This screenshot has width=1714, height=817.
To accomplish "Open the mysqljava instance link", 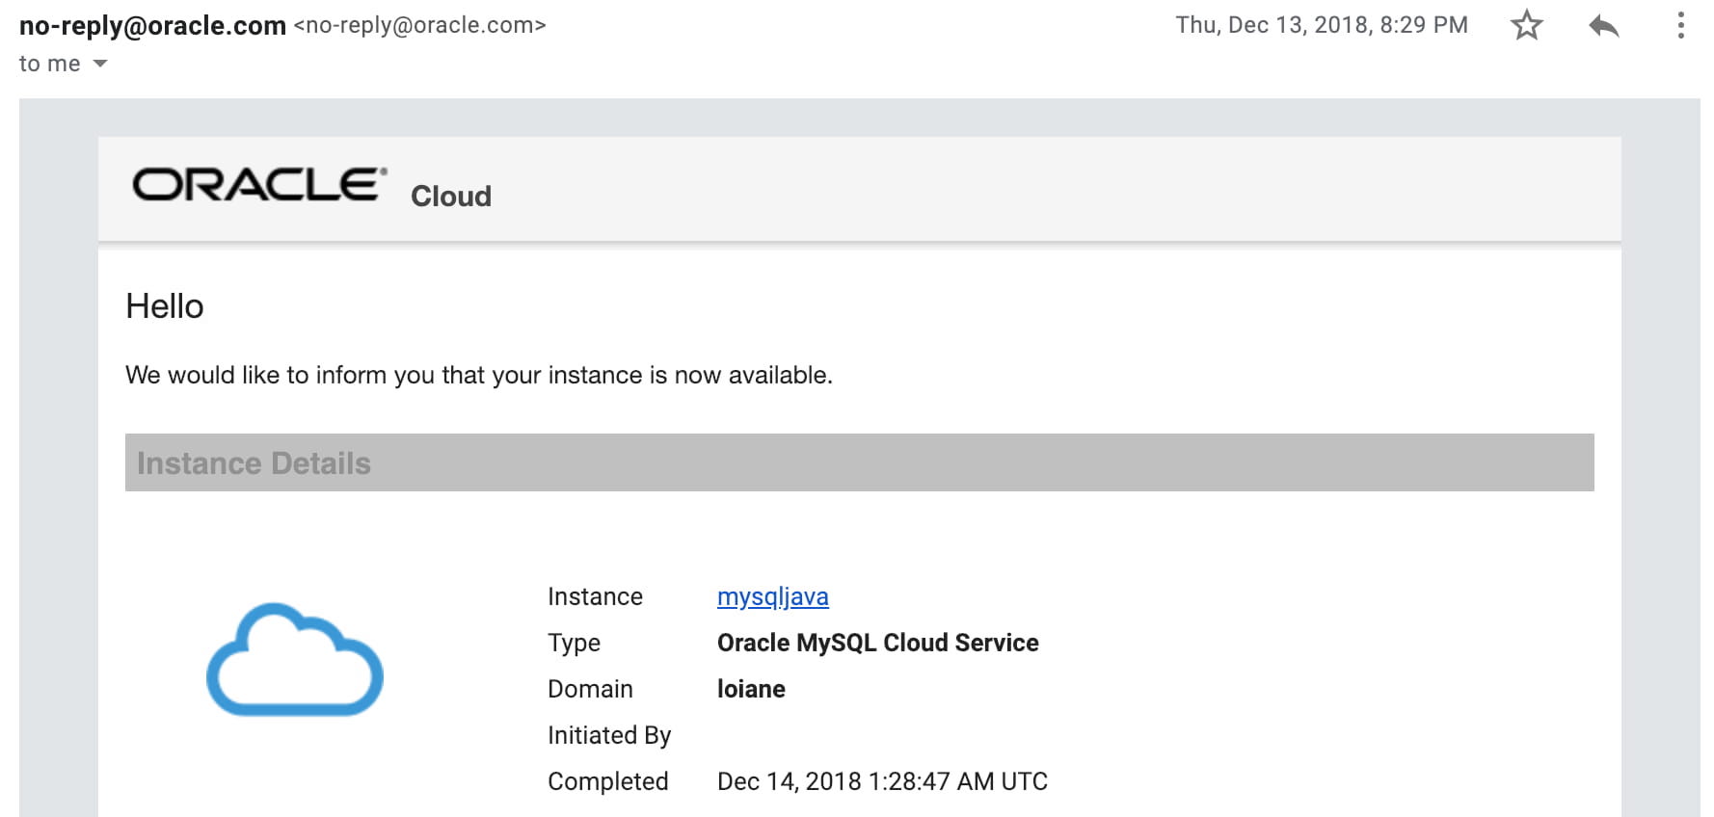I will pos(773,597).
